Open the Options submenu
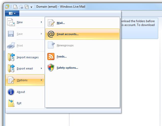The height and width of the screenshot is (126, 162). [x=25, y=80]
